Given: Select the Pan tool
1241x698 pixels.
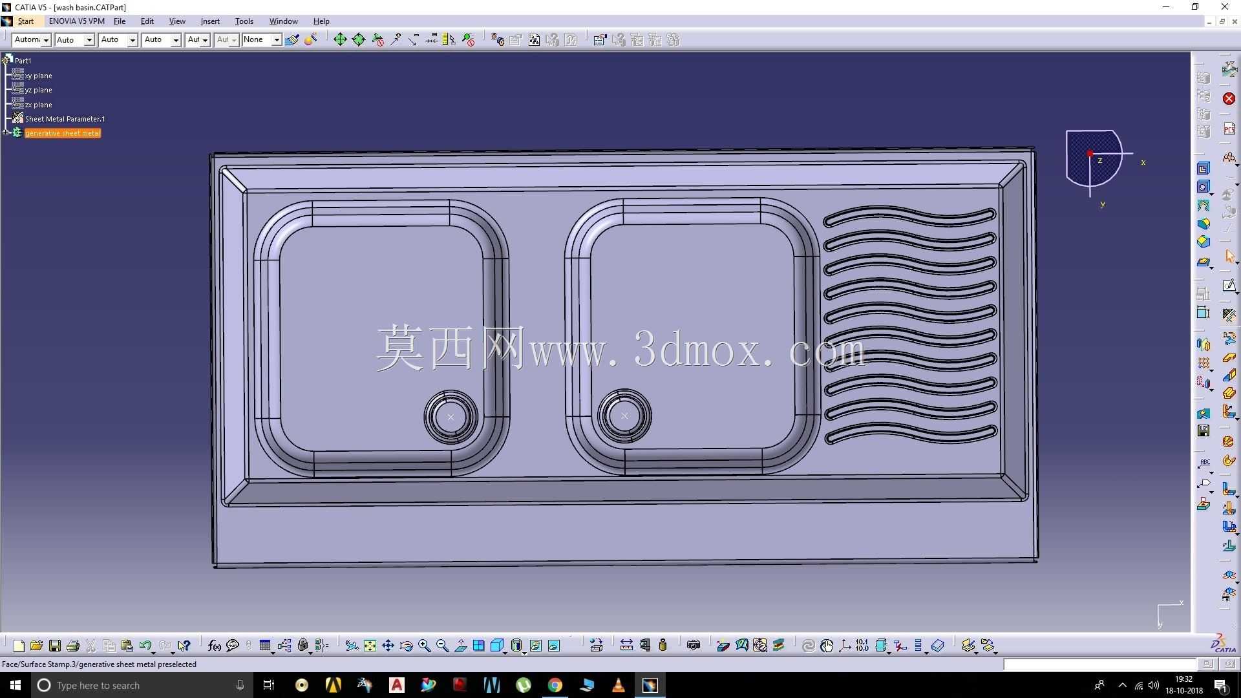Looking at the screenshot, I should point(388,645).
